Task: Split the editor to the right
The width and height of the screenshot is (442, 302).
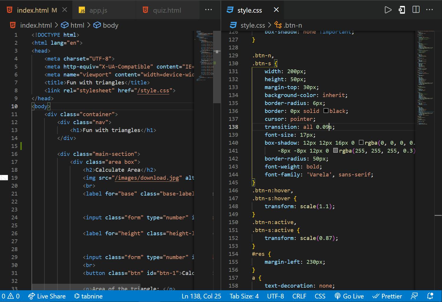Action: tap(416, 10)
